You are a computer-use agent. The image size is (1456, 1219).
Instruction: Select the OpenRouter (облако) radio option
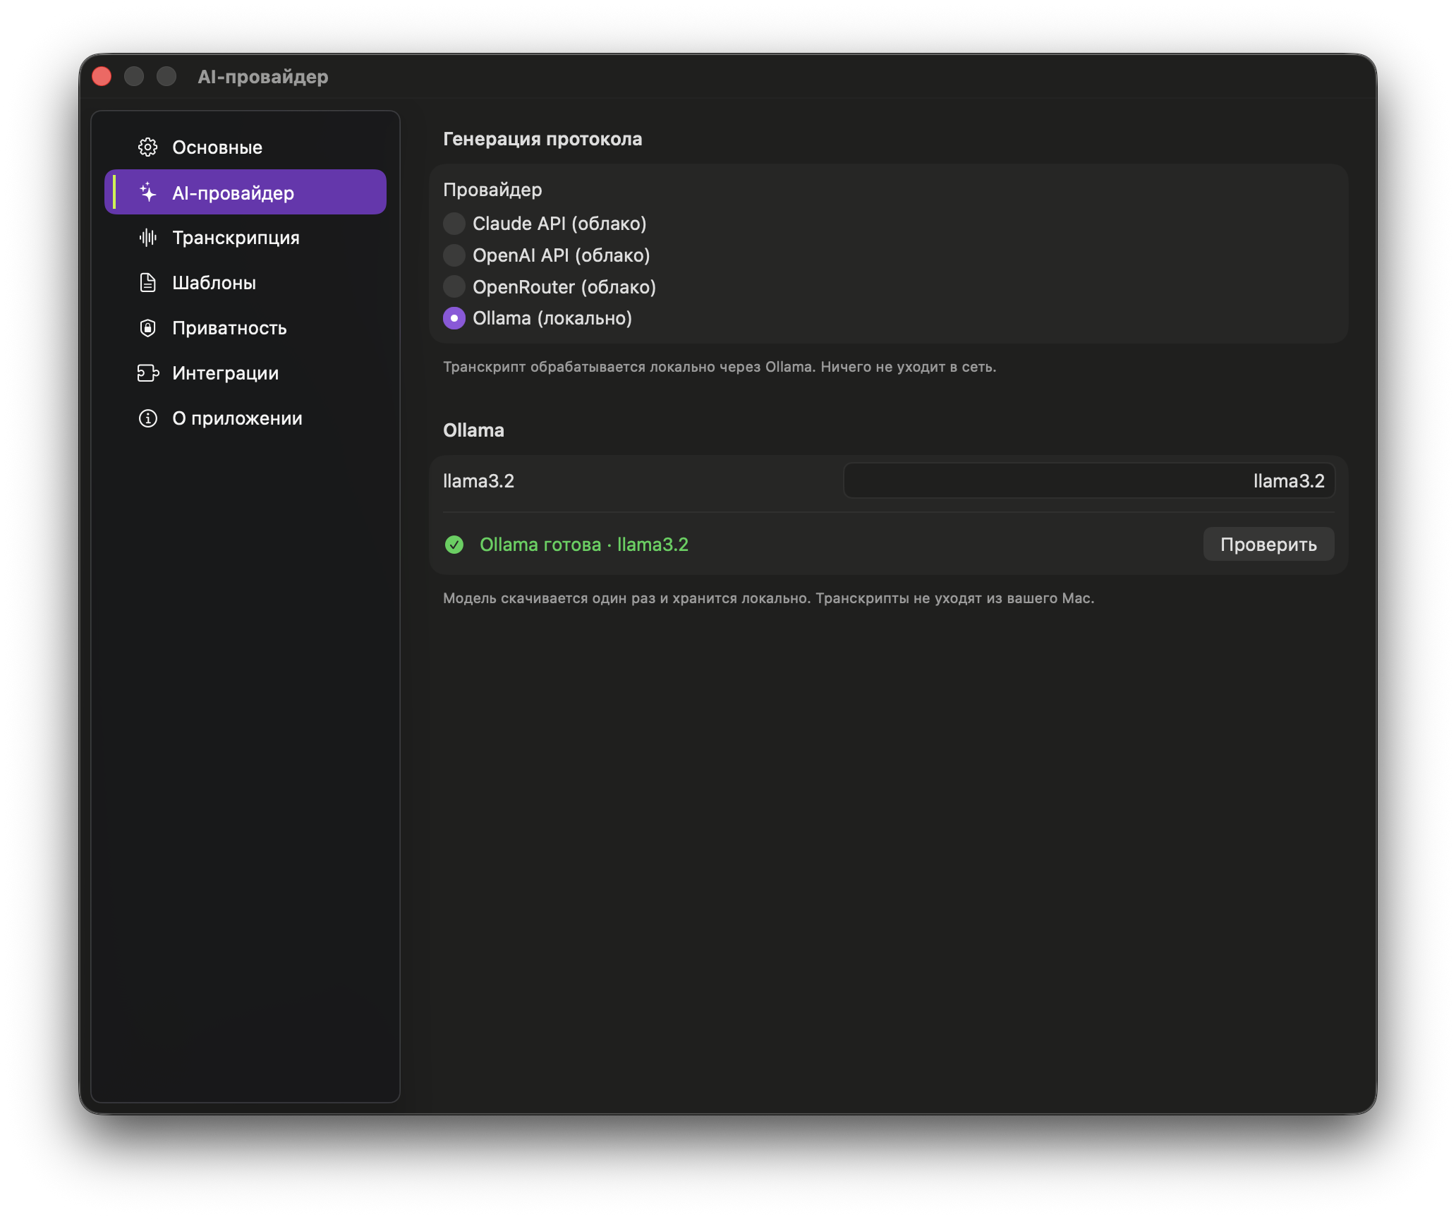pyautogui.click(x=454, y=287)
